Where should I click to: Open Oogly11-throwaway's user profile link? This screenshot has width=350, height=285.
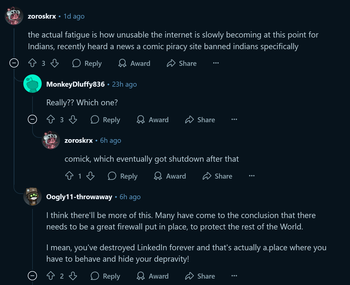click(79, 197)
